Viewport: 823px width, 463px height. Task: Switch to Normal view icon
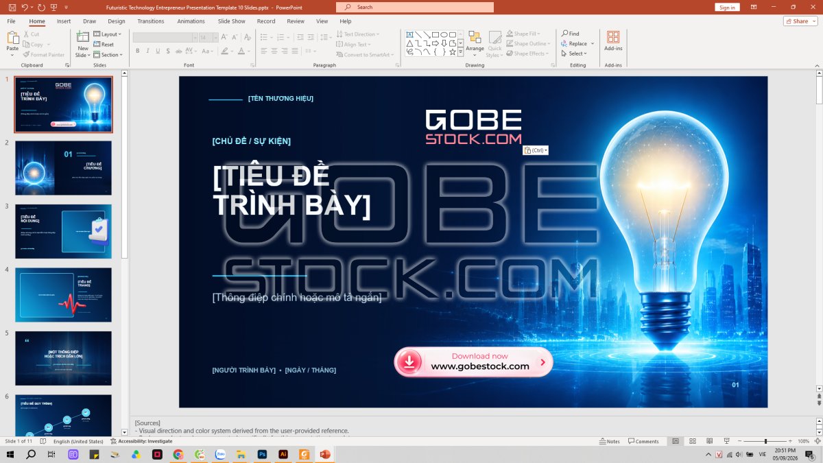(x=676, y=441)
